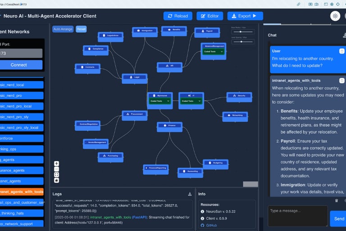The image size is (346, 231).
Task: Open settings with the gear icon
Action: point(335,16)
